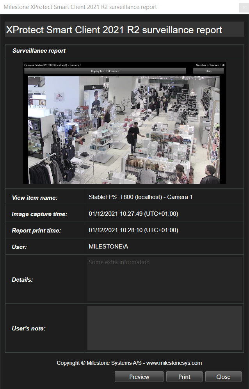Image resolution: width=249 pixels, height=389 pixels.
Task: Select the user value 'MILESTONE\A'
Action: click(108, 246)
